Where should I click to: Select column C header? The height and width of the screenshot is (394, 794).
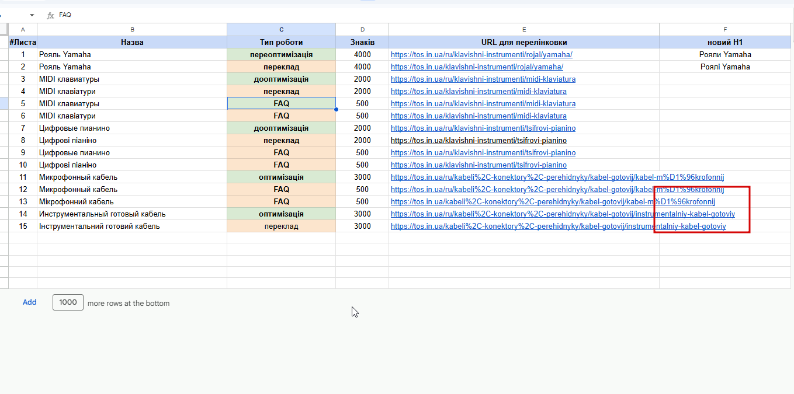[x=281, y=30]
